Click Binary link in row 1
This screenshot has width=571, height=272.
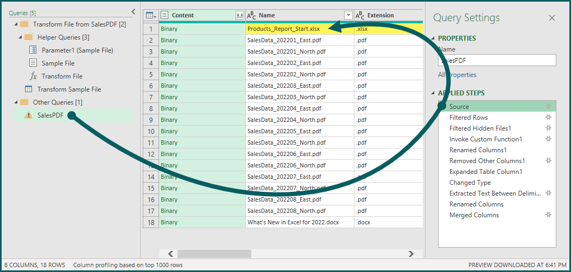[169, 29]
